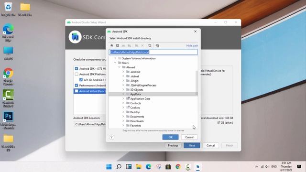Launch Google Chrome desktop shortcut
This screenshot has height=172, width=306.
click(x=8, y=76)
